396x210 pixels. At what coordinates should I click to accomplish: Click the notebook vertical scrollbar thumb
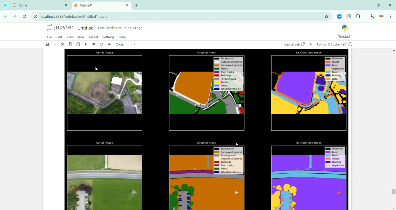coord(394,192)
